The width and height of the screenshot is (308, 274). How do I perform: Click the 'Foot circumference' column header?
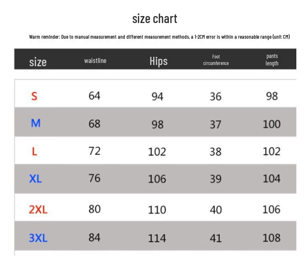tap(216, 60)
